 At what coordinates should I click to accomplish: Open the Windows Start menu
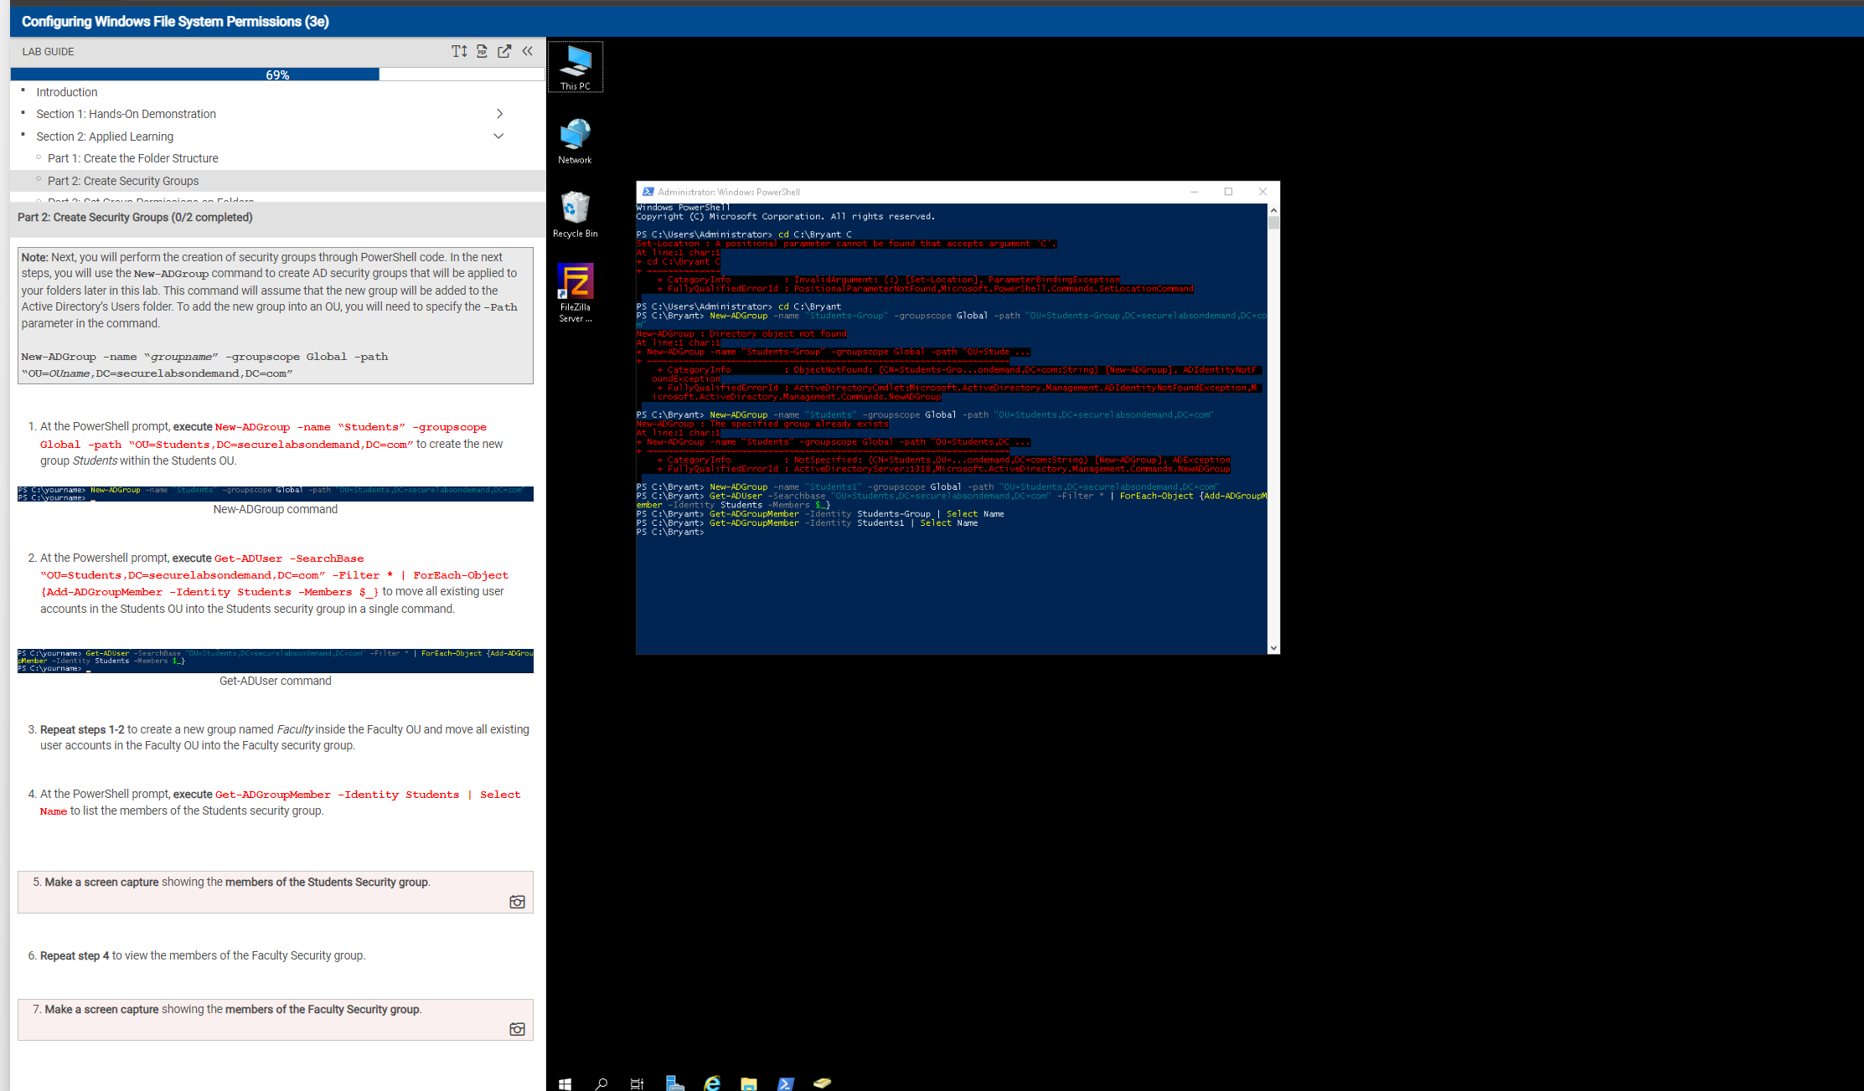click(565, 1082)
